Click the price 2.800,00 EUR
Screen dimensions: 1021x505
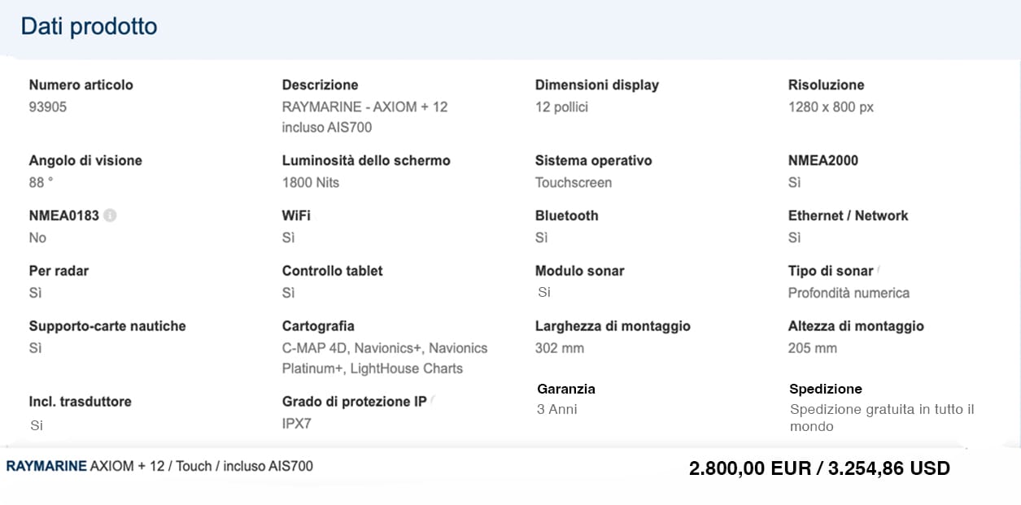(x=748, y=468)
